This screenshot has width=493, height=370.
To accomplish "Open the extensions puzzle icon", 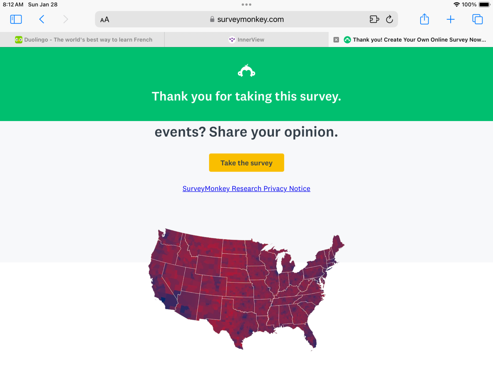I will point(374,19).
